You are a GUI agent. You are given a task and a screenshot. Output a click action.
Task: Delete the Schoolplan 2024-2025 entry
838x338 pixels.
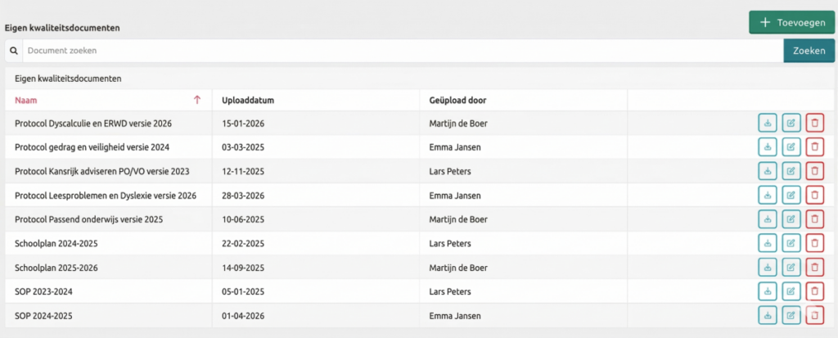(814, 243)
